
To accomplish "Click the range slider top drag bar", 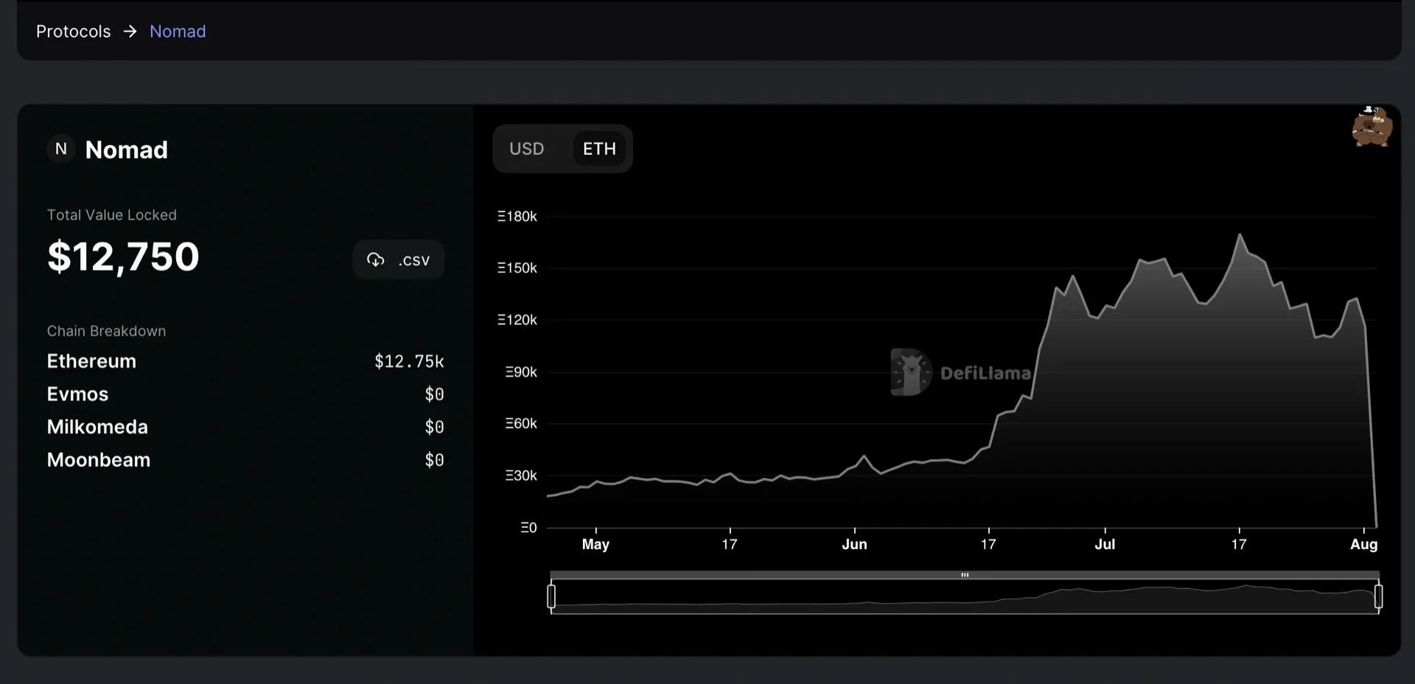I will tap(965, 575).
